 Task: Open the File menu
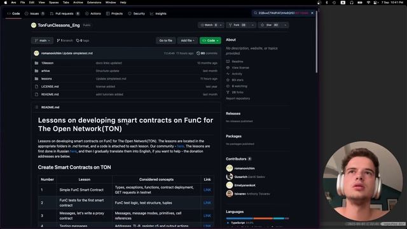[23, 3]
